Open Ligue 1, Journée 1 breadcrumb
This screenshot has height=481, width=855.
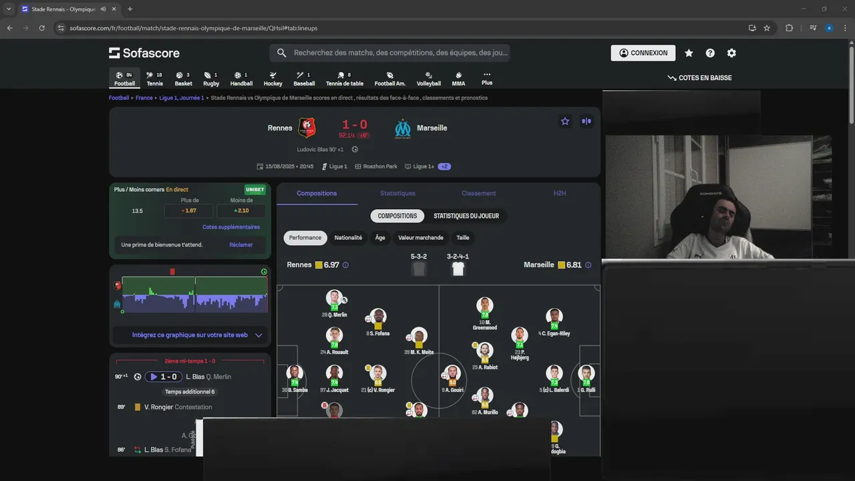click(x=182, y=98)
